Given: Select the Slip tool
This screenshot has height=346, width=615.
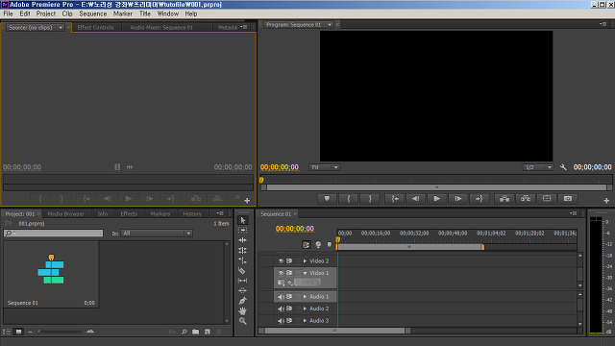Looking at the screenshot, I should pos(243,281).
